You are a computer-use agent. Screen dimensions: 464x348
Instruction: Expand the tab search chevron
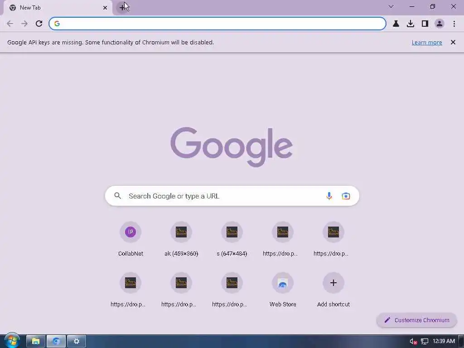(391, 6)
